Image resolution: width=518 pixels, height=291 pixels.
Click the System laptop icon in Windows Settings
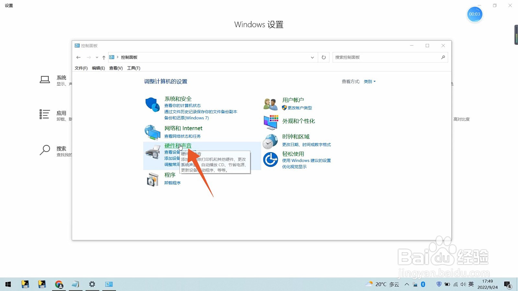(45, 80)
